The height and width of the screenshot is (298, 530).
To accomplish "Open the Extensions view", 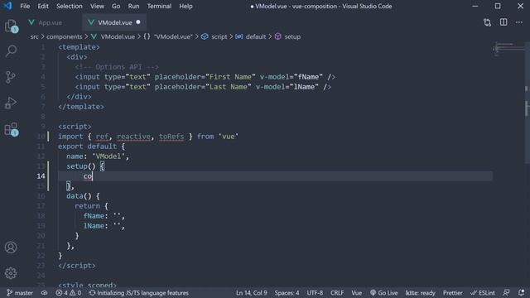I will [11, 129].
